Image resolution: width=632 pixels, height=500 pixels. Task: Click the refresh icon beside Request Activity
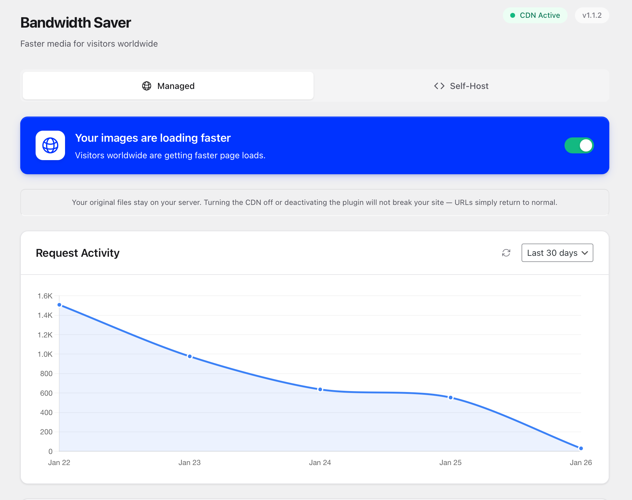click(506, 253)
